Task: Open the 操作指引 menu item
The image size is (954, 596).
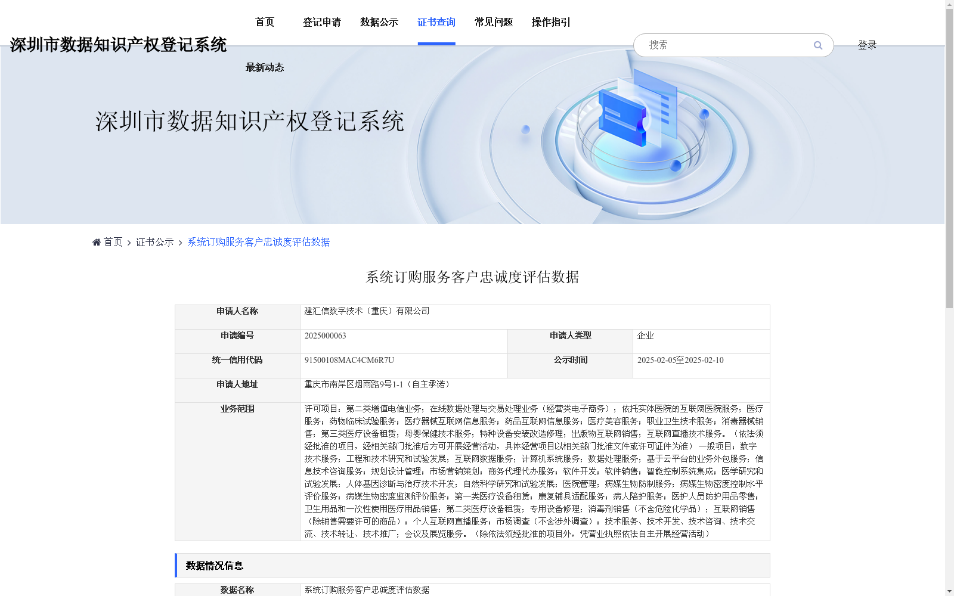Action: click(551, 22)
